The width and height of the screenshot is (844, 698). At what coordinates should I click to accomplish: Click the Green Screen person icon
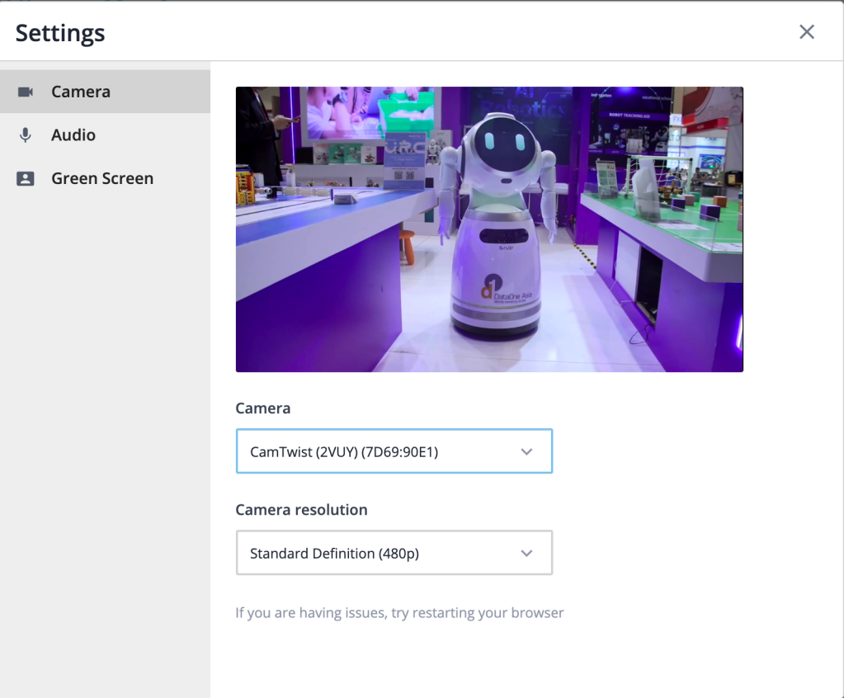coord(26,179)
